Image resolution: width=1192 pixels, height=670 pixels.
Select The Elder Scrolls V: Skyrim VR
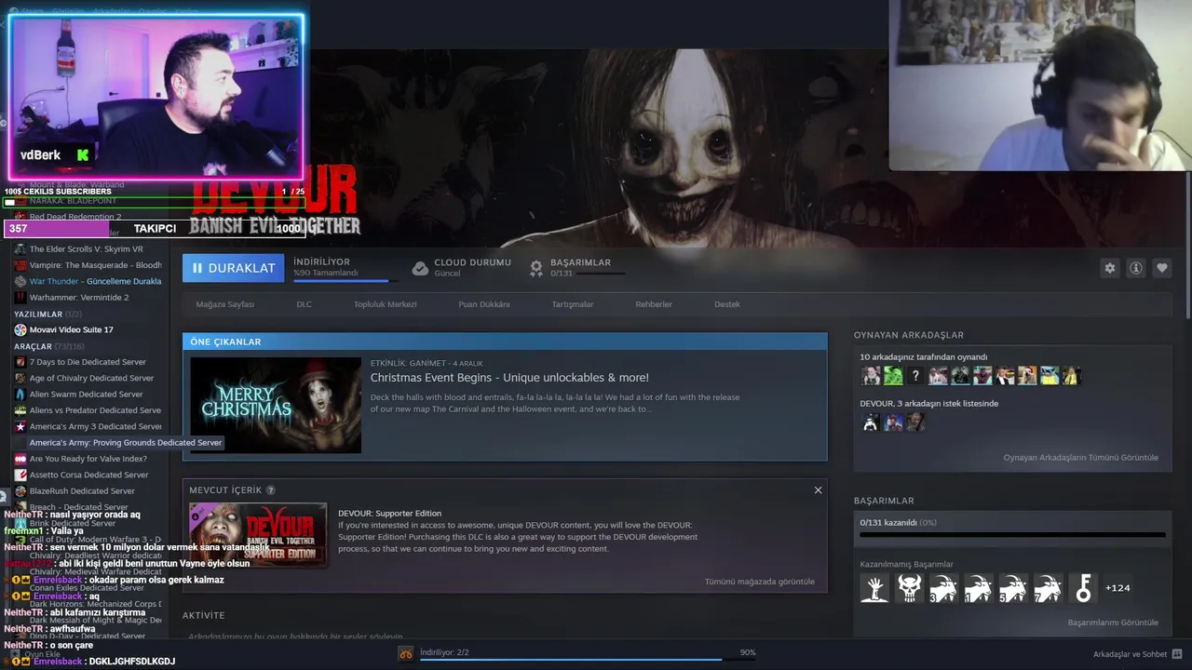(x=87, y=249)
